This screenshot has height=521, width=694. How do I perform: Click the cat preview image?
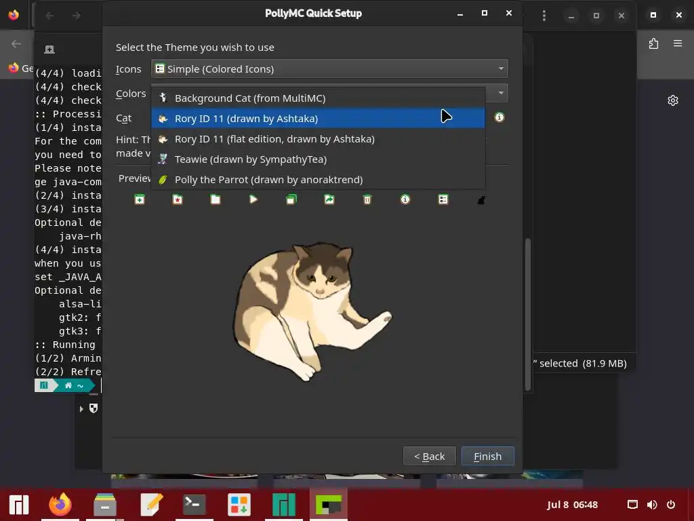tap(312, 311)
